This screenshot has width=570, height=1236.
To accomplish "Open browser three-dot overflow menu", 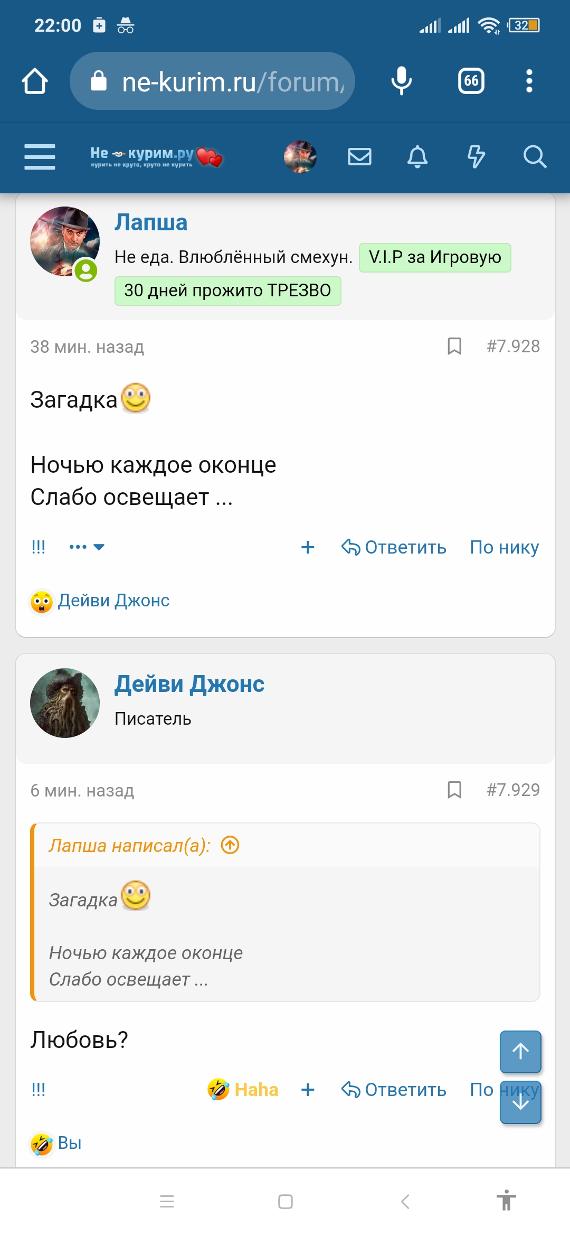I will click(x=529, y=81).
